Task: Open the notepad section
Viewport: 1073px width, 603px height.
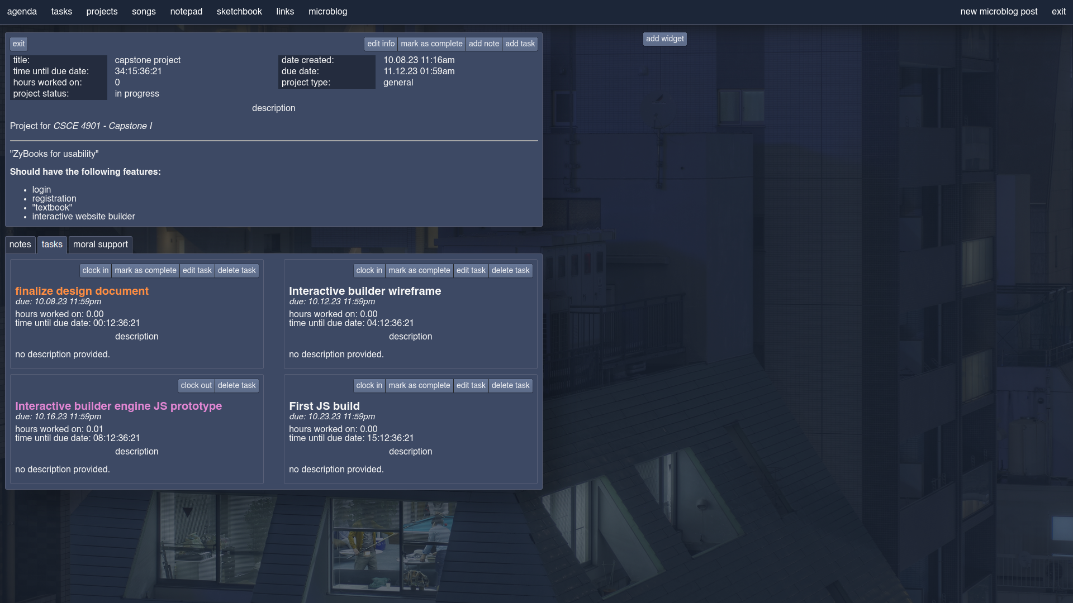Action: click(186, 12)
